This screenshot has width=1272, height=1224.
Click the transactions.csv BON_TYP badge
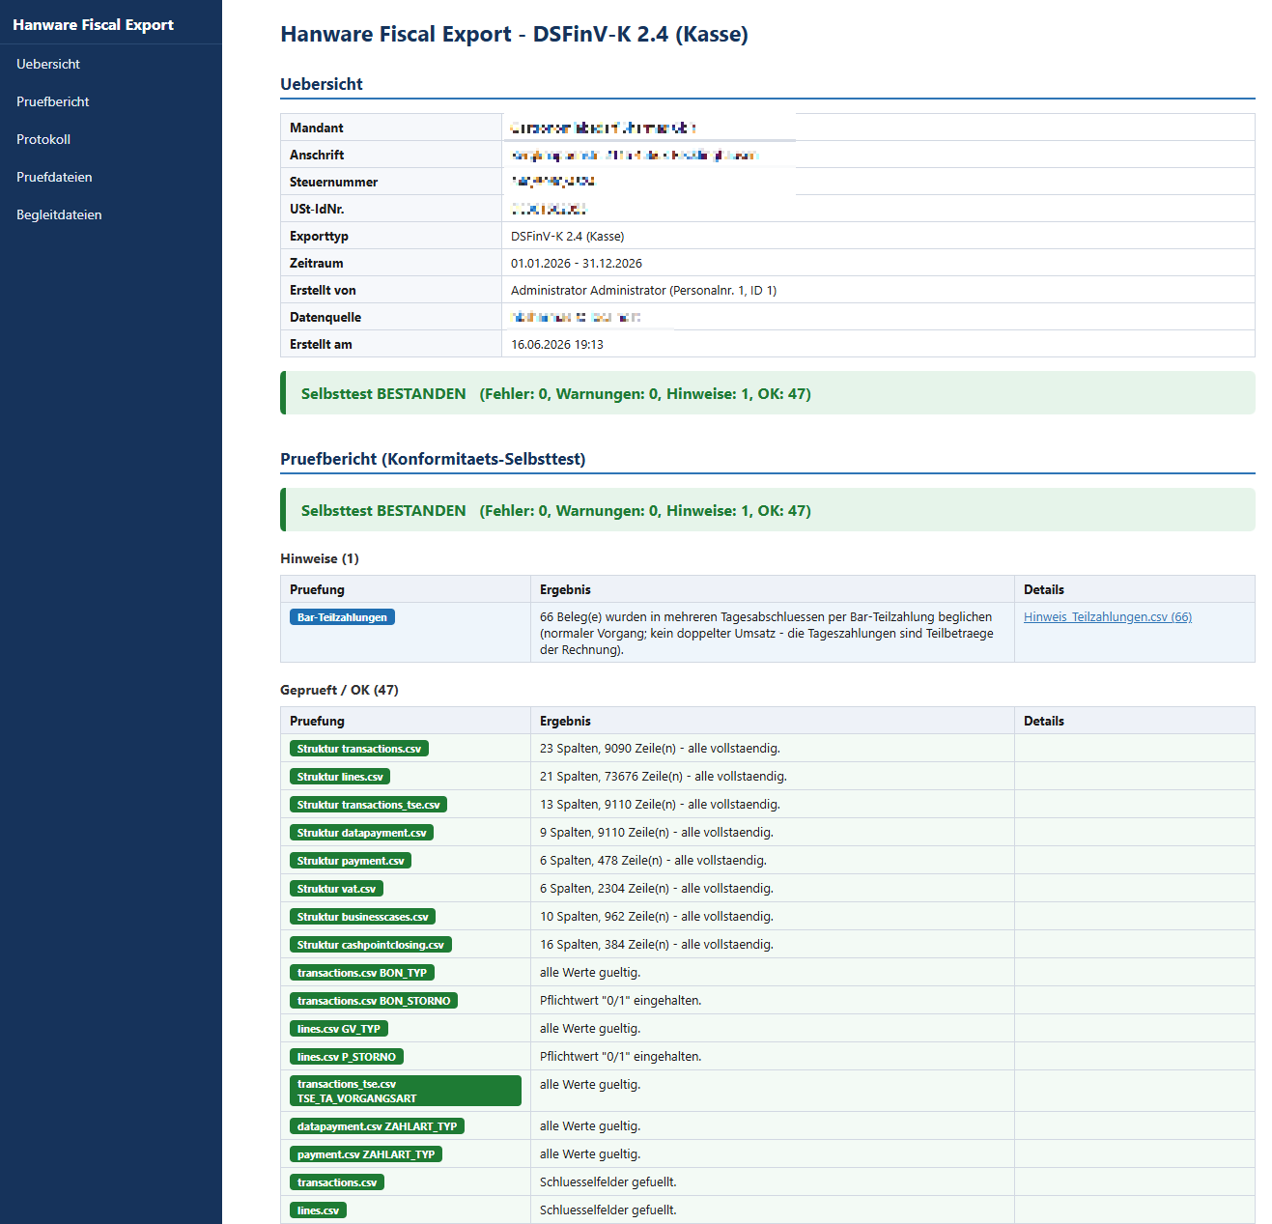click(x=362, y=973)
